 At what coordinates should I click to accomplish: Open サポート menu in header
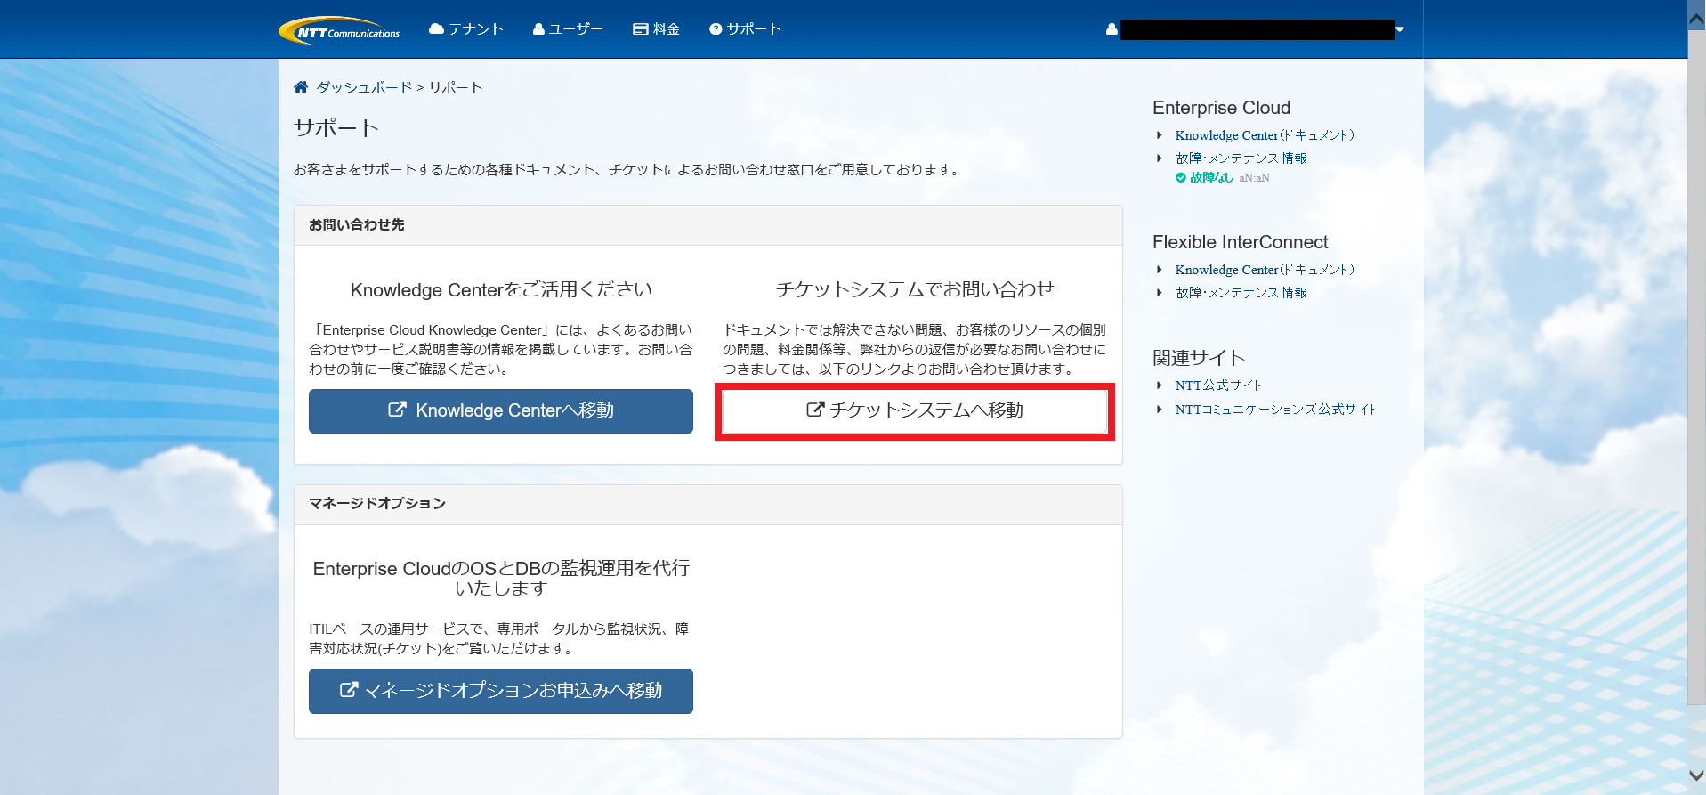746,29
